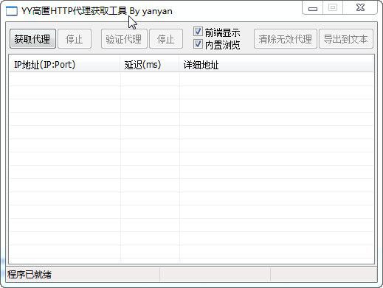383x288 pixels.
Task: Sort by 详细地址 column header
Action: [276, 65]
